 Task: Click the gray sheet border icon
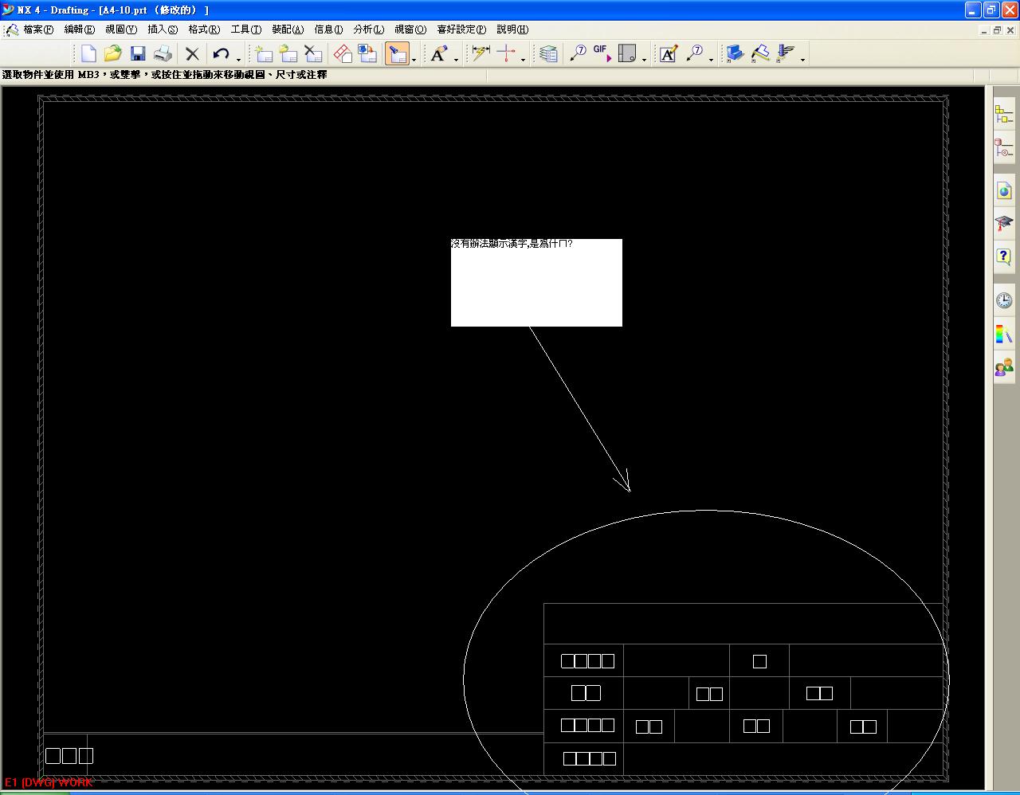[x=627, y=53]
